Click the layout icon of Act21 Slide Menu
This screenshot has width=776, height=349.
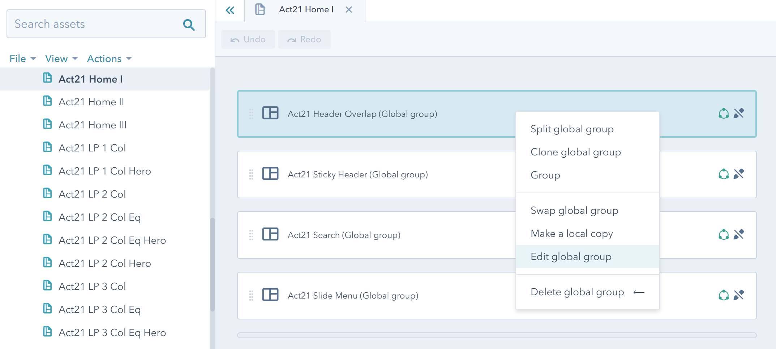pyautogui.click(x=270, y=295)
